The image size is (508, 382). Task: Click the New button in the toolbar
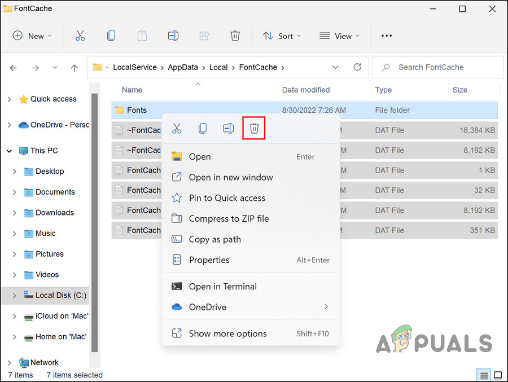point(32,36)
